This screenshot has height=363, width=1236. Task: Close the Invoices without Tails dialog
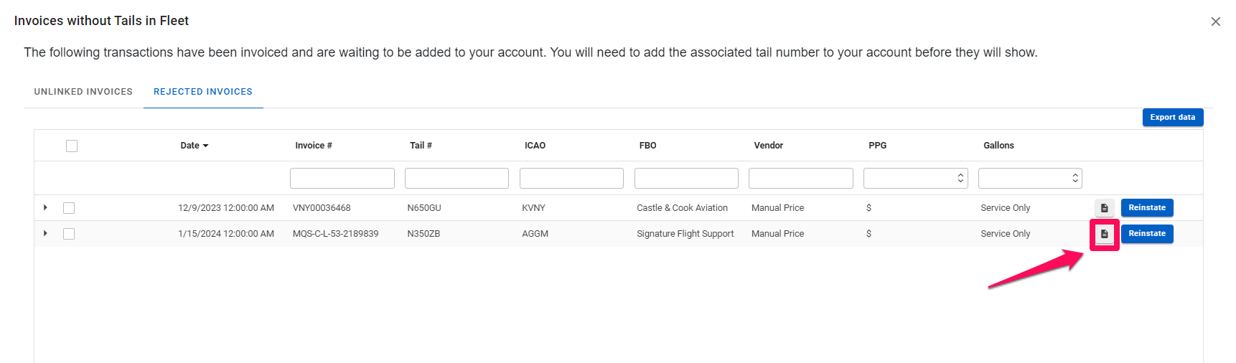[1215, 22]
